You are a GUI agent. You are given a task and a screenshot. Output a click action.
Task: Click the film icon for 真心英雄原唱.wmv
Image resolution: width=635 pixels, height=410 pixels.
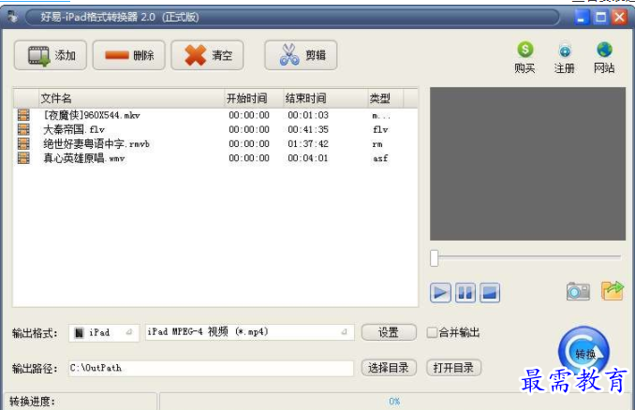click(x=23, y=158)
